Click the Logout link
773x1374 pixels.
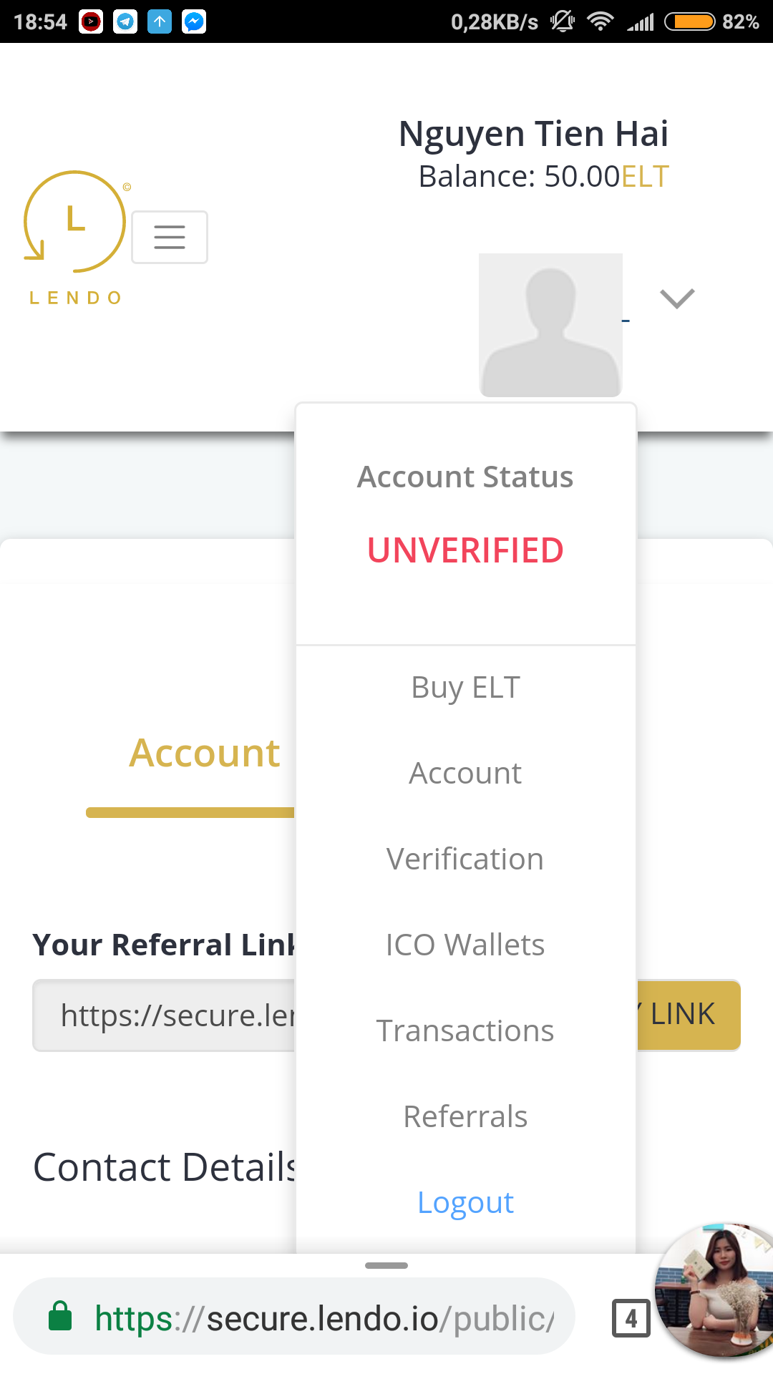click(x=465, y=1203)
